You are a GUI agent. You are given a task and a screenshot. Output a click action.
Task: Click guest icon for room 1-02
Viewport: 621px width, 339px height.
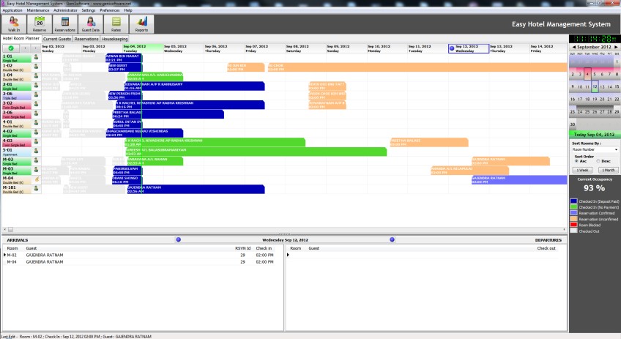coord(36,67)
